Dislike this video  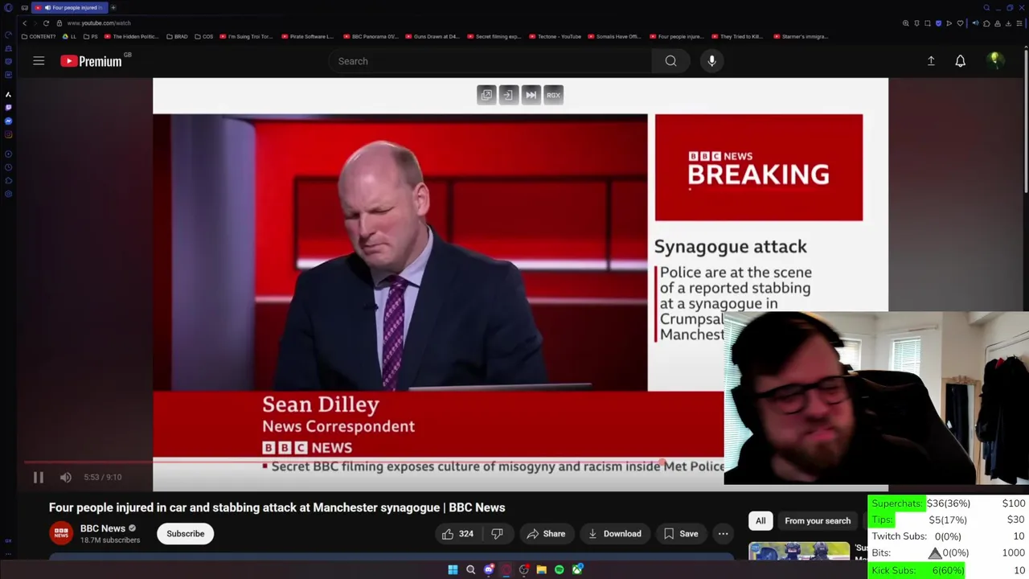coord(497,534)
